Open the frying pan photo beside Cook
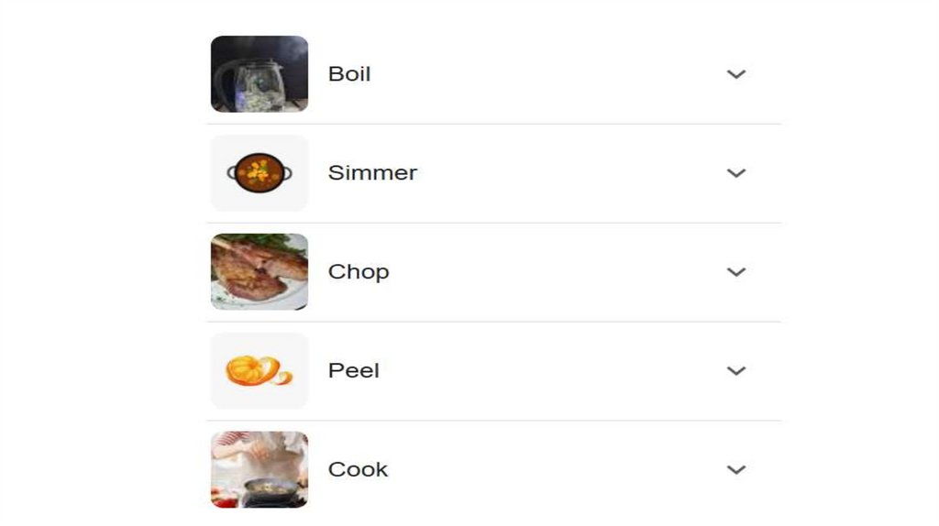The image size is (939, 526). tap(260, 469)
